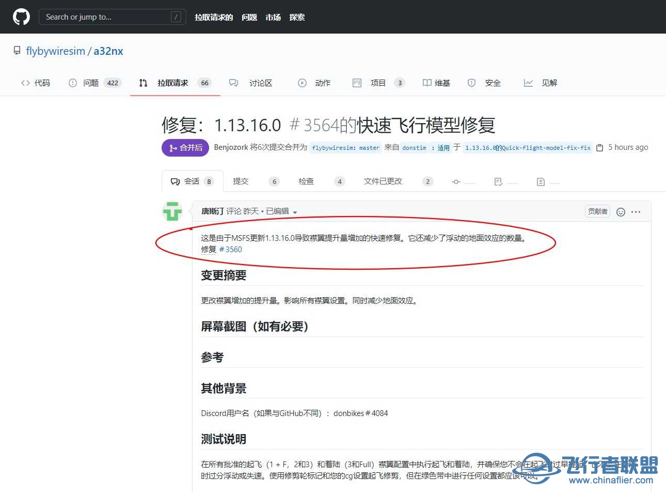Open 探索 in the top navigation
This screenshot has height=493, width=666.
(x=297, y=17)
